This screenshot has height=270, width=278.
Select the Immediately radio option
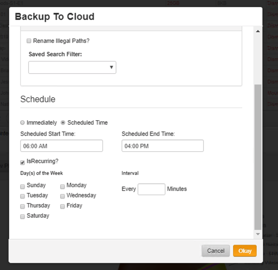pos(22,122)
